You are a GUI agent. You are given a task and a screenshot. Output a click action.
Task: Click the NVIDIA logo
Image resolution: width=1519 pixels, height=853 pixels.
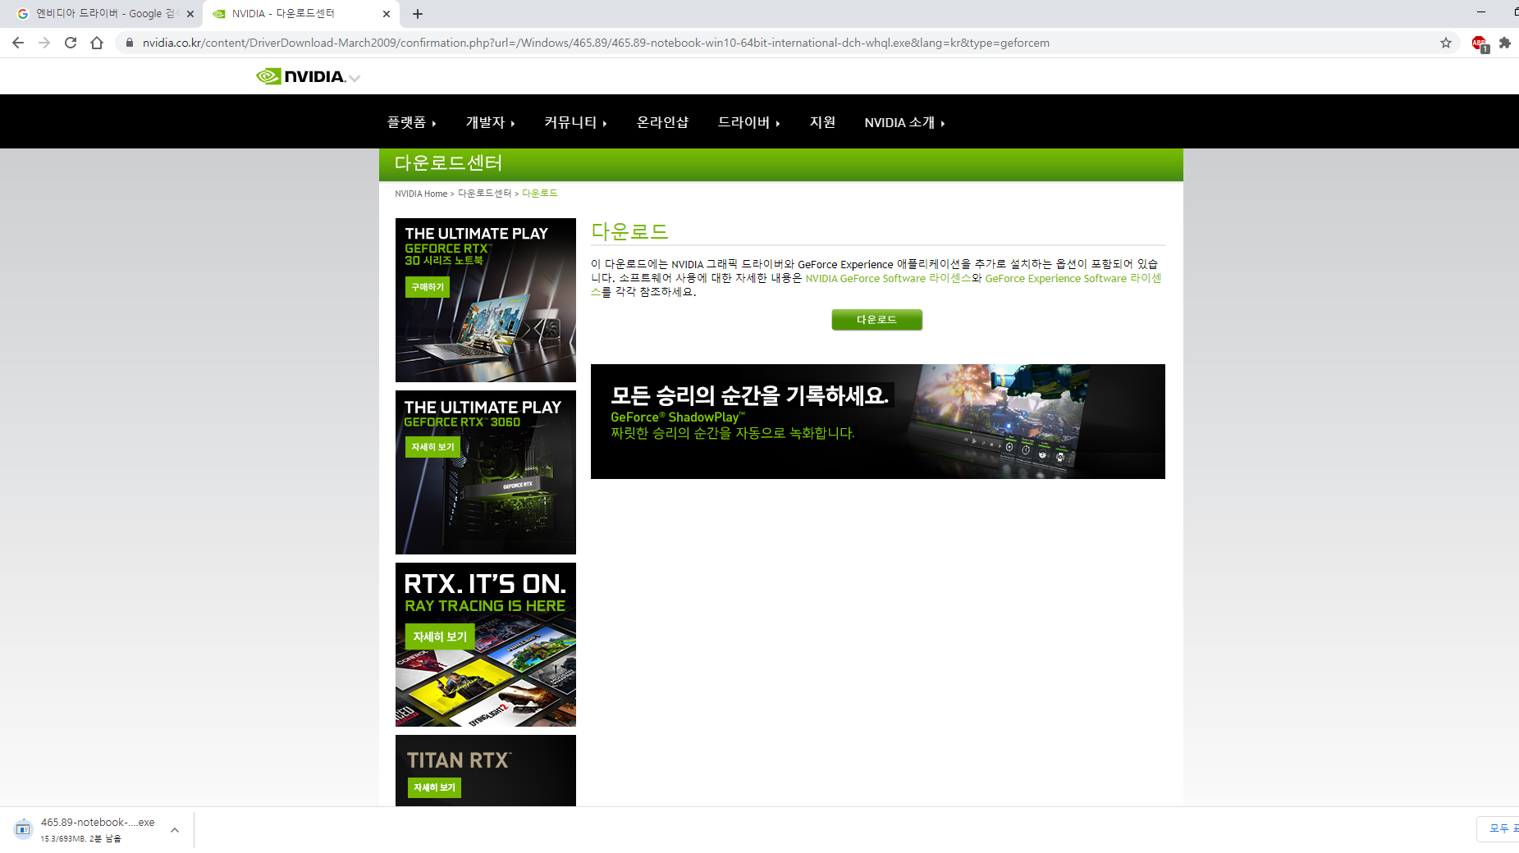(300, 76)
